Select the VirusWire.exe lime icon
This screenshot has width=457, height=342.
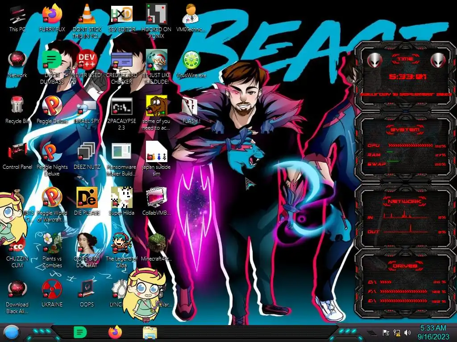point(191,60)
